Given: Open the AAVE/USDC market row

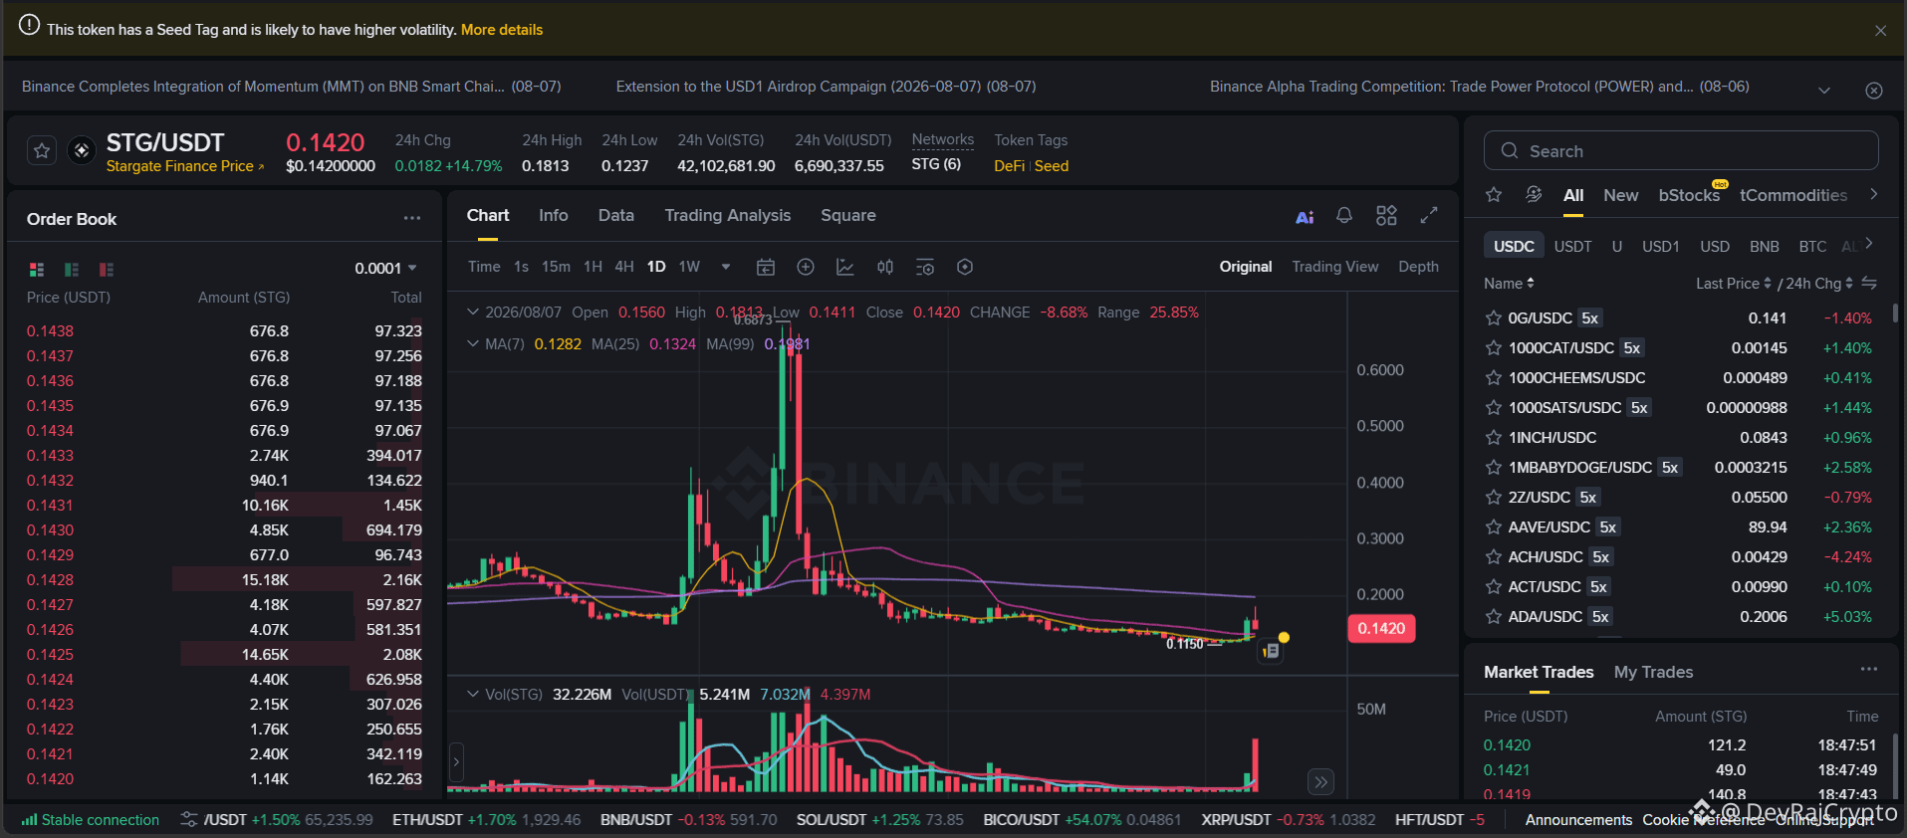Looking at the screenshot, I should 1679,527.
